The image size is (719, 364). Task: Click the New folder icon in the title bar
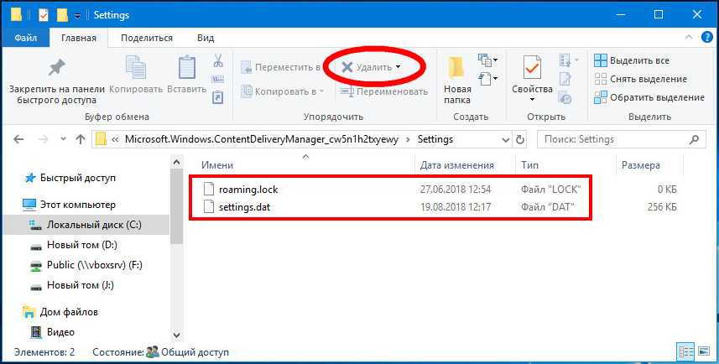[62, 14]
